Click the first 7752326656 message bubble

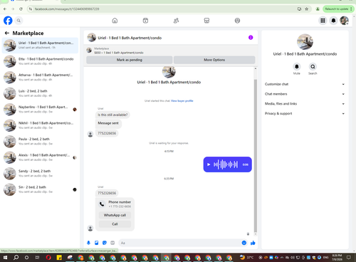click(x=107, y=133)
